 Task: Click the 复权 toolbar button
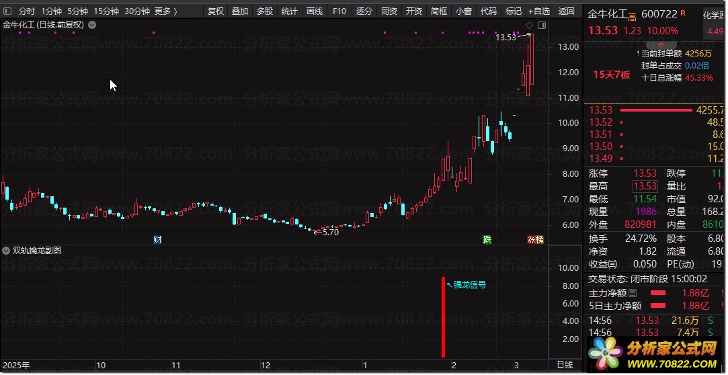coord(215,11)
